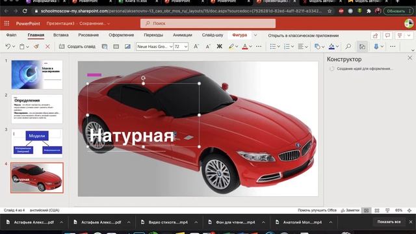Click Открыть в классическом приложении
The height and width of the screenshot is (234, 416).
(304, 36)
